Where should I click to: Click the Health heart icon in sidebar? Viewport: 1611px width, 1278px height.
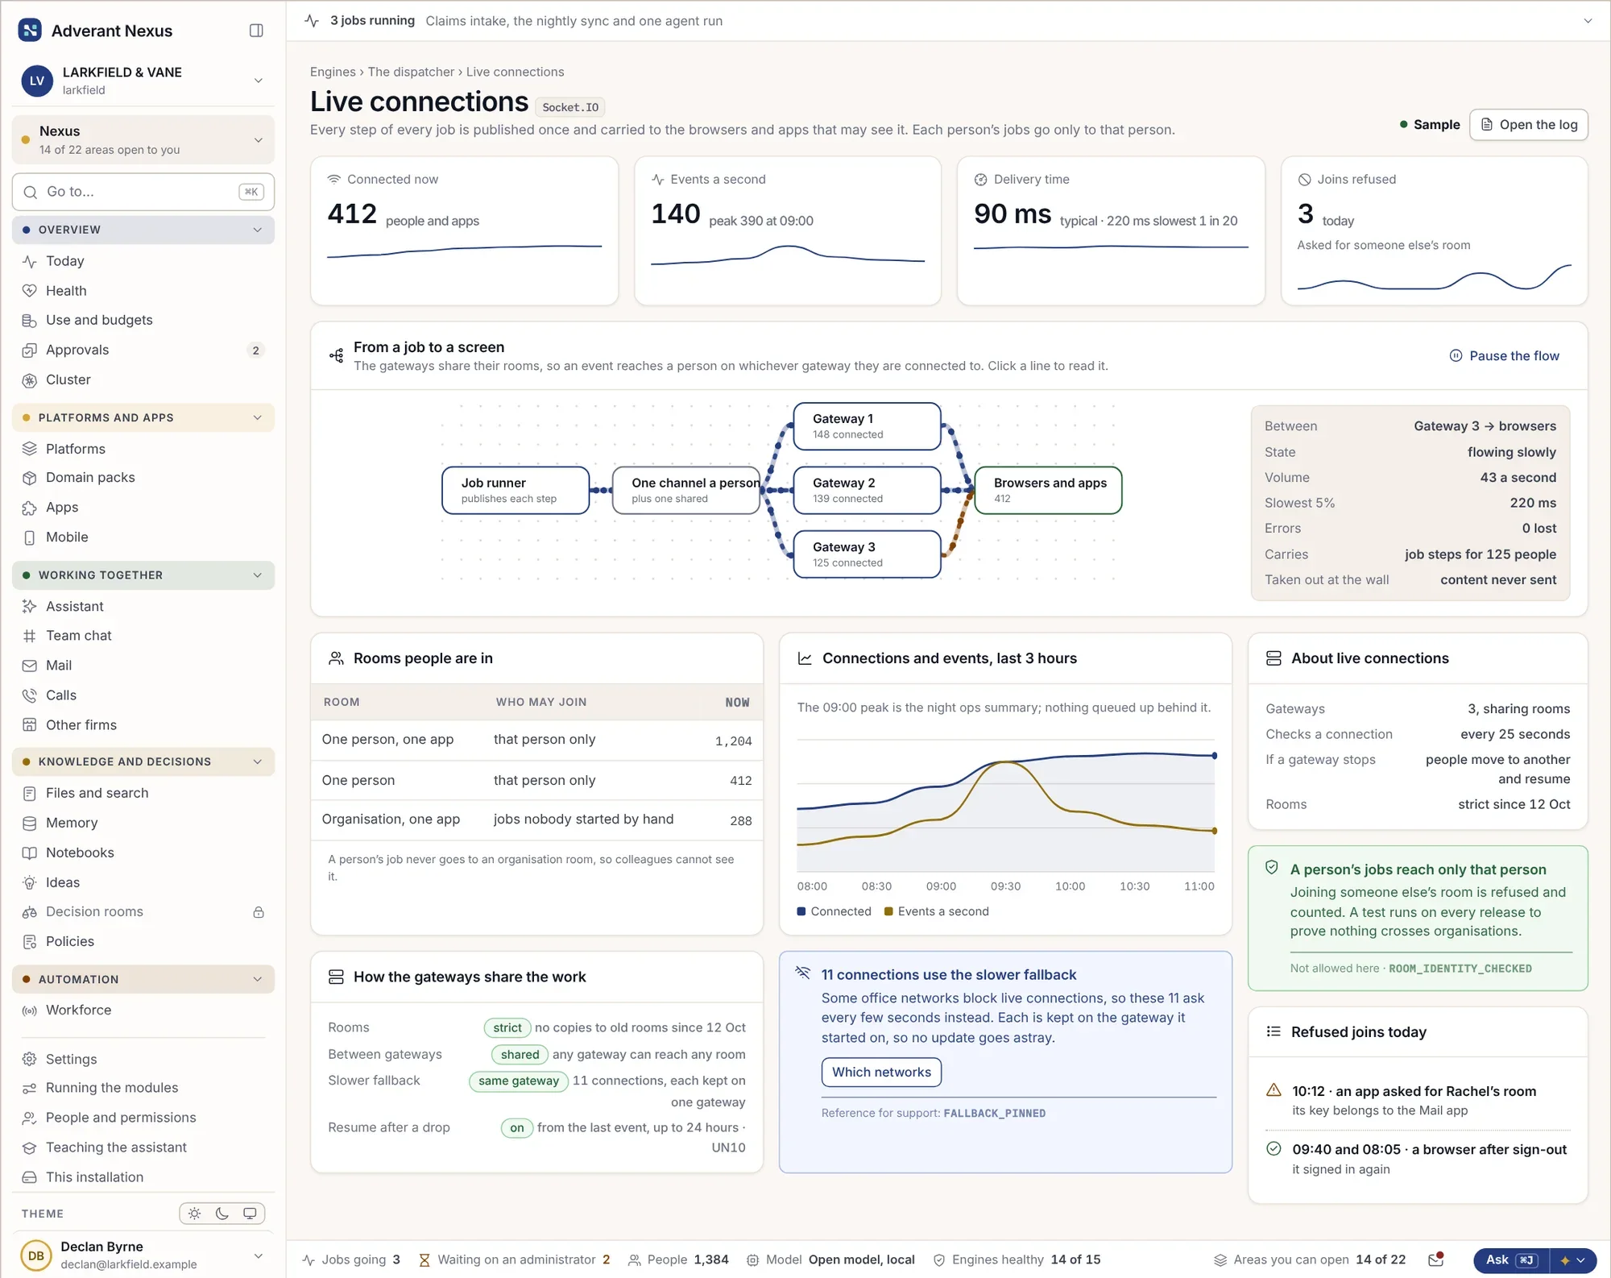30,291
